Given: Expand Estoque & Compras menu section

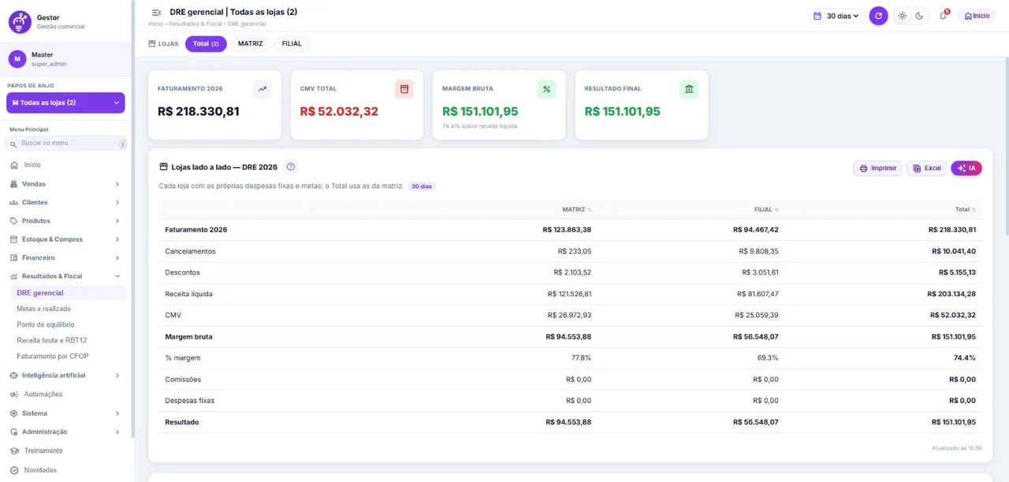Looking at the screenshot, I should coord(65,239).
